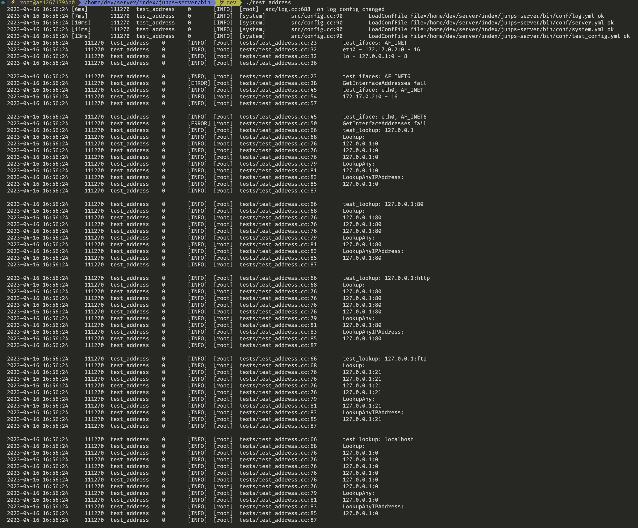Click tests/test_address.cc:66 on the localhost row
This screenshot has width=638, height=528.
(278, 439)
